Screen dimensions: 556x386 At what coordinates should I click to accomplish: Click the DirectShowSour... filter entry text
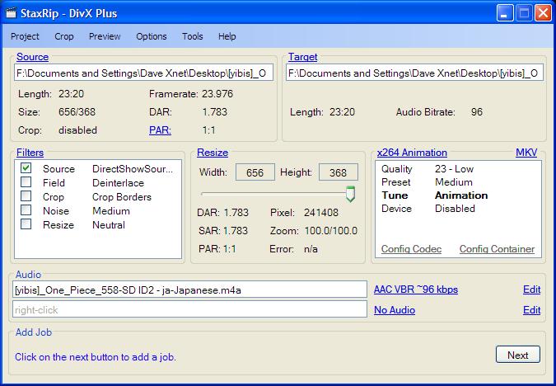point(133,169)
